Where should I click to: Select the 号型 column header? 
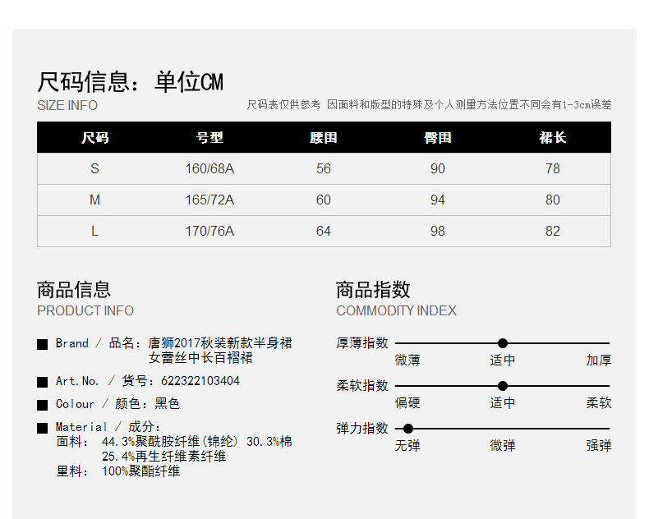(209, 137)
